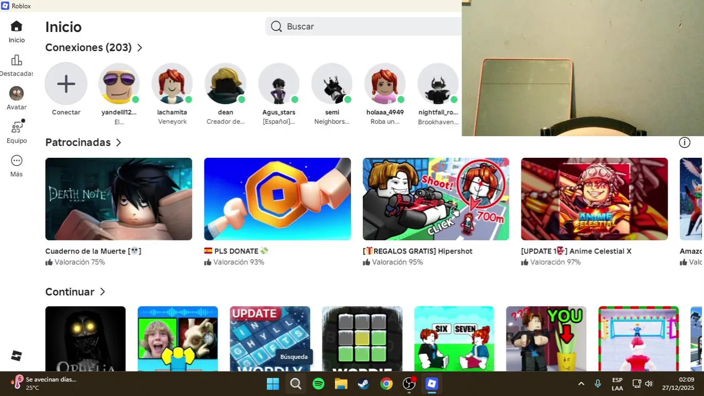Screen dimensions: 704x396
Task: Open Steam from the taskbar
Action: coord(364,384)
